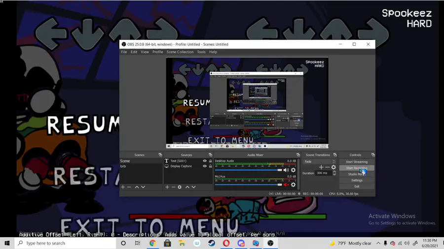Viewport: 444px width, 249px height.
Task: Select the 'Display Capture' source row
Action: pos(188,166)
